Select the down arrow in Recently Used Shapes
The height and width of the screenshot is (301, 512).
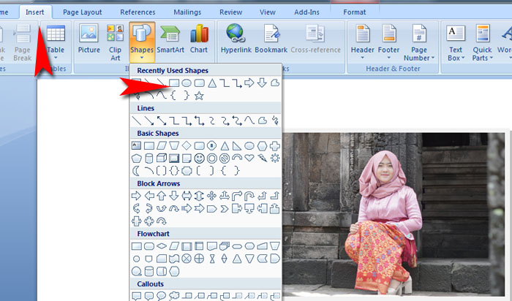point(262,83)
